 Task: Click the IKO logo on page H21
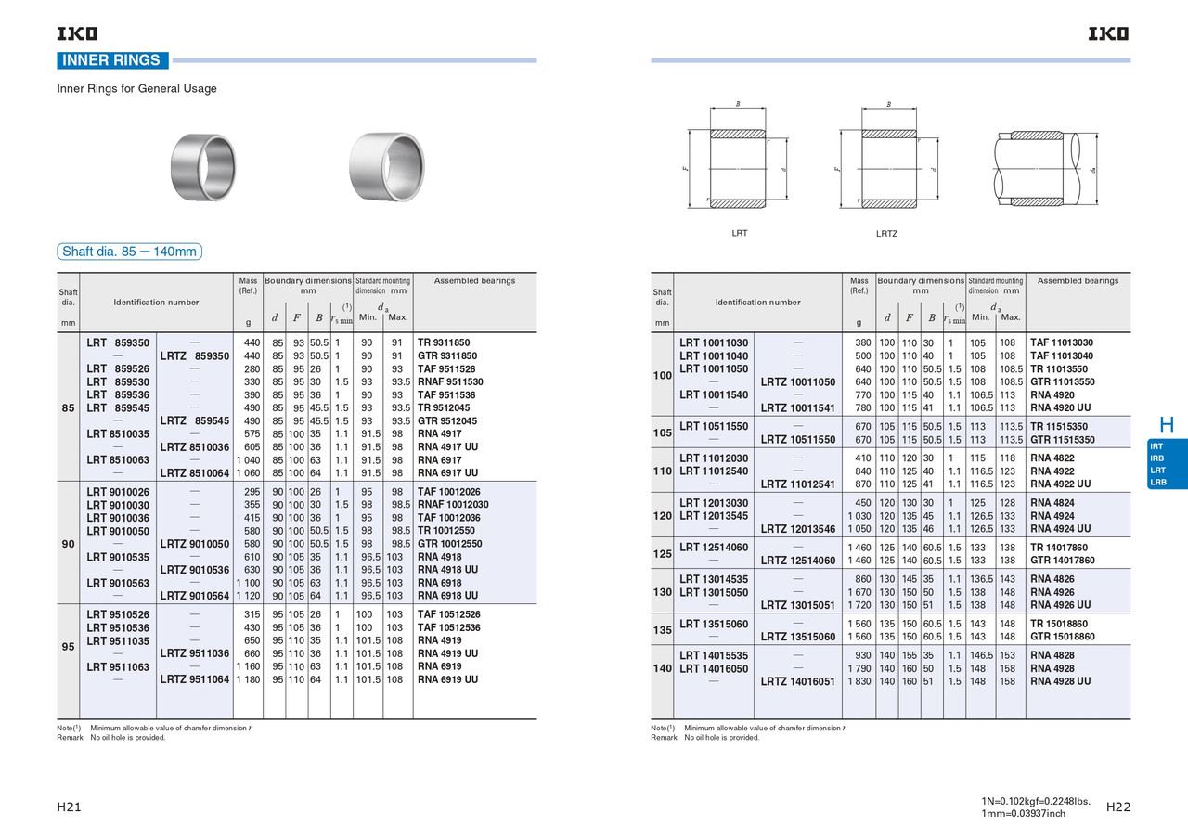pos(77,34)
